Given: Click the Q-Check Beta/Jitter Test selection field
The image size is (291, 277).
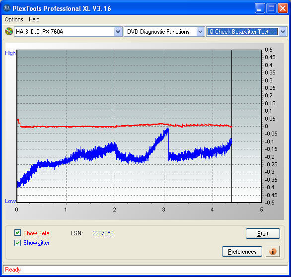Looking at the screenshot, I should coord(242,32).
